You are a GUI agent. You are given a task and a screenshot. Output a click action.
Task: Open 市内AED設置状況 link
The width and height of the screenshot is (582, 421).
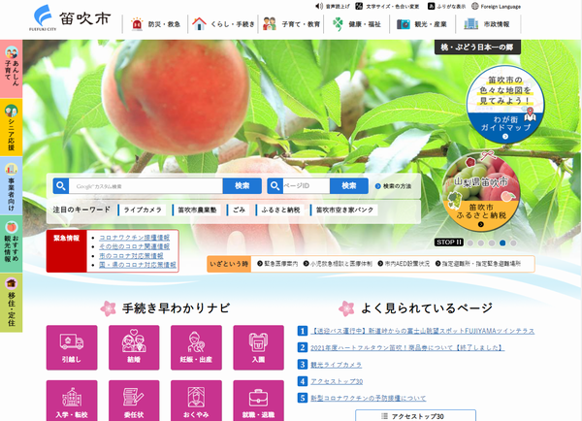point(404,264)
